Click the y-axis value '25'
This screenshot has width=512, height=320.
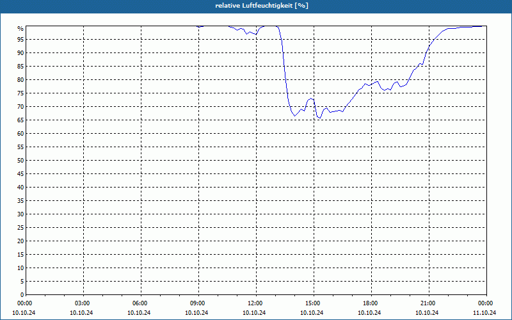coord(20,228)
